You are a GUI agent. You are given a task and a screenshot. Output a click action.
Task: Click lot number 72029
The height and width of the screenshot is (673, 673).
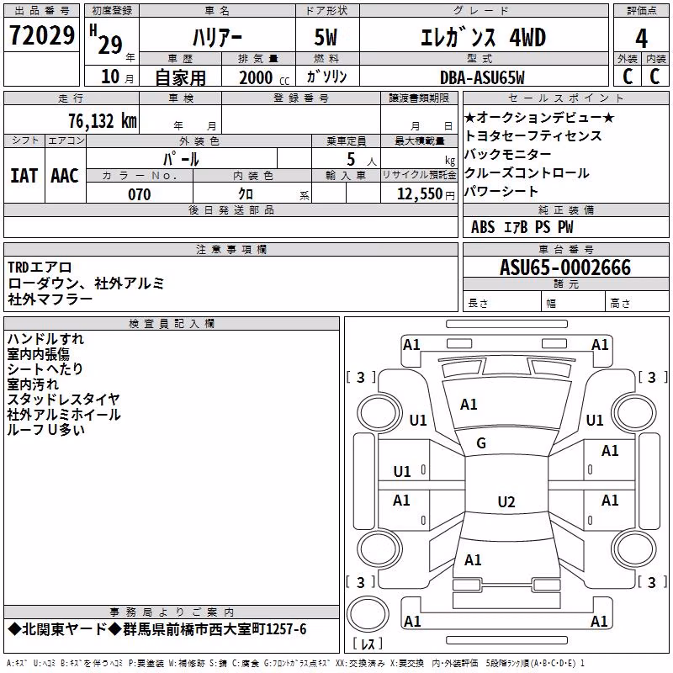point(41,35)
